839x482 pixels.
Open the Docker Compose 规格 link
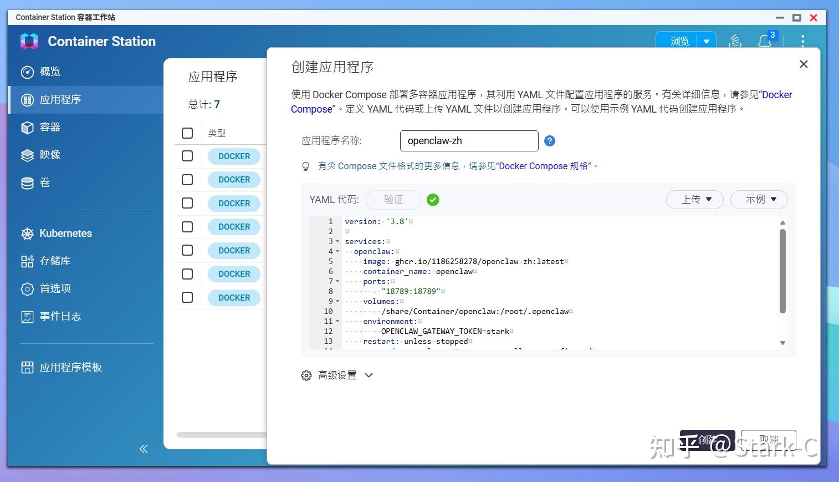click(x=544, y=166)
